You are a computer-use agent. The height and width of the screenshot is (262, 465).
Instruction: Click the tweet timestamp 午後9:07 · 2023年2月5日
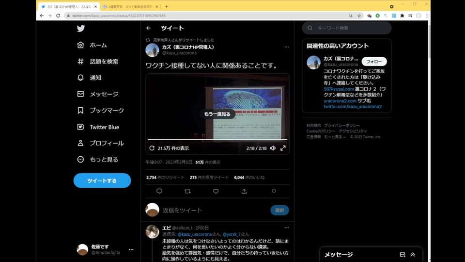(169, 162)
